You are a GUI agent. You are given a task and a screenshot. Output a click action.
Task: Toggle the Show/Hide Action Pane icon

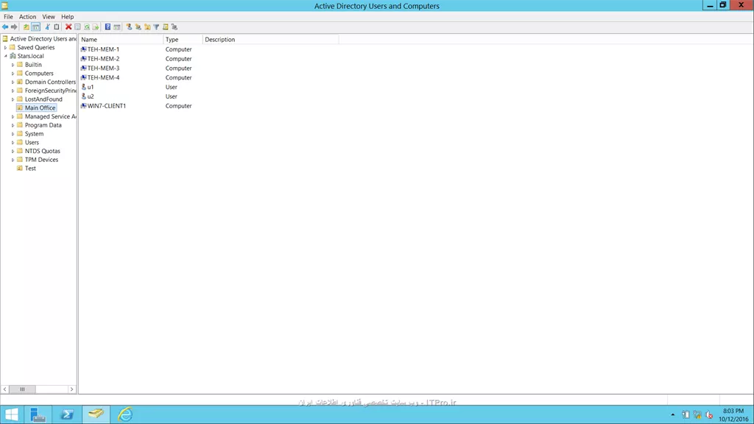tap(117, 27)
